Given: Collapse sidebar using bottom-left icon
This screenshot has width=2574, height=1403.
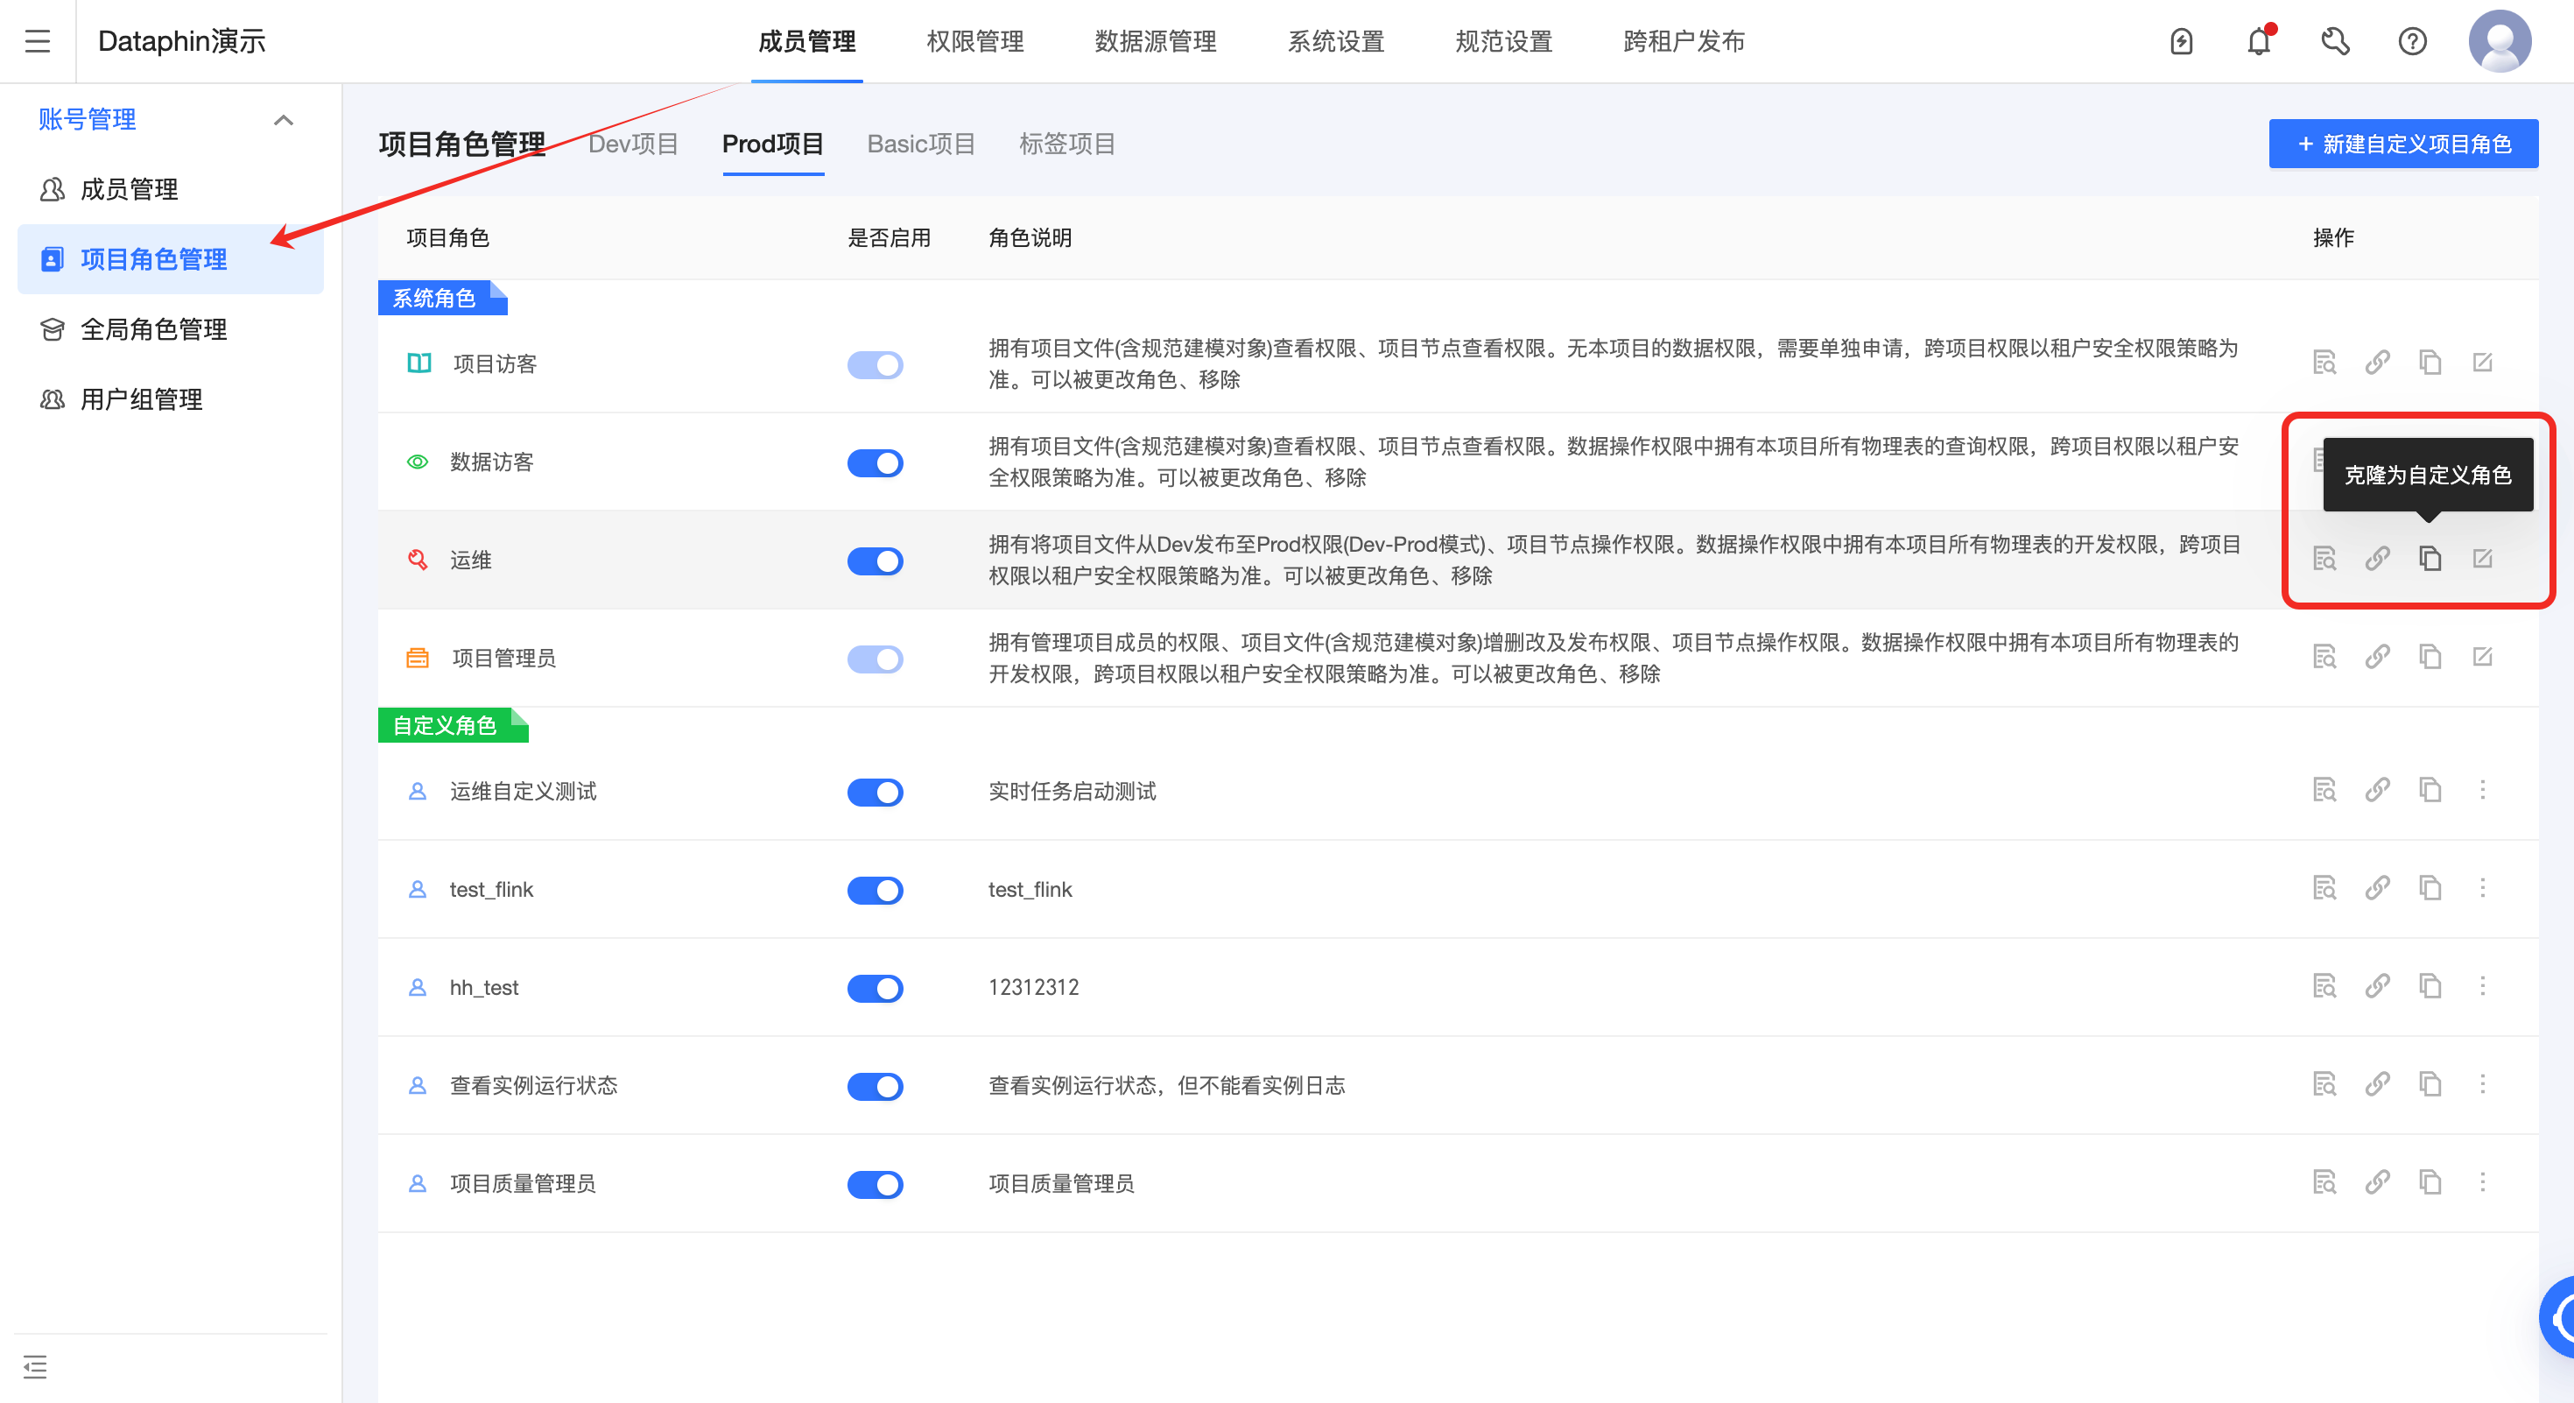Looking at the screenshot, I should 35,1366.
